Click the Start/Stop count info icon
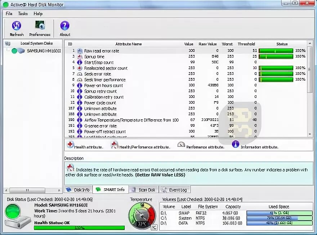This screenshot has height=235, width=317. (80, 62)
